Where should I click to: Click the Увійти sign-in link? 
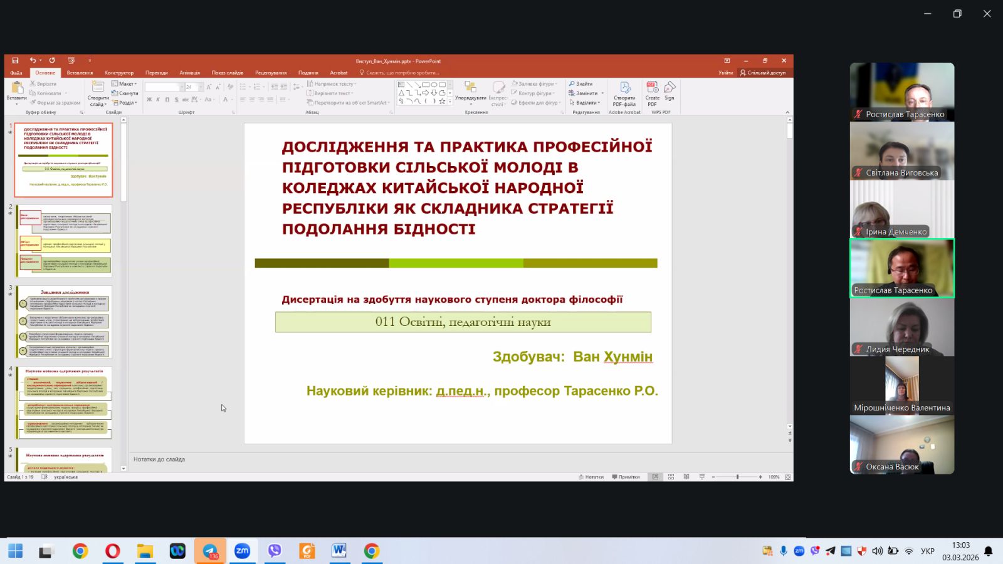(x=725, y=73)
